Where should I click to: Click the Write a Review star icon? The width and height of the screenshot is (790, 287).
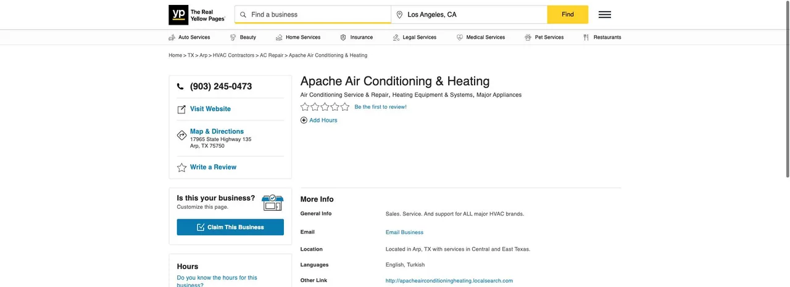pyautogui.click(x=181, y=168)
